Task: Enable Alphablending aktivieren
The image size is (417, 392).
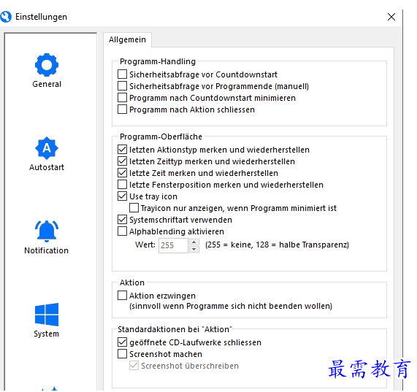Action: 122,231
